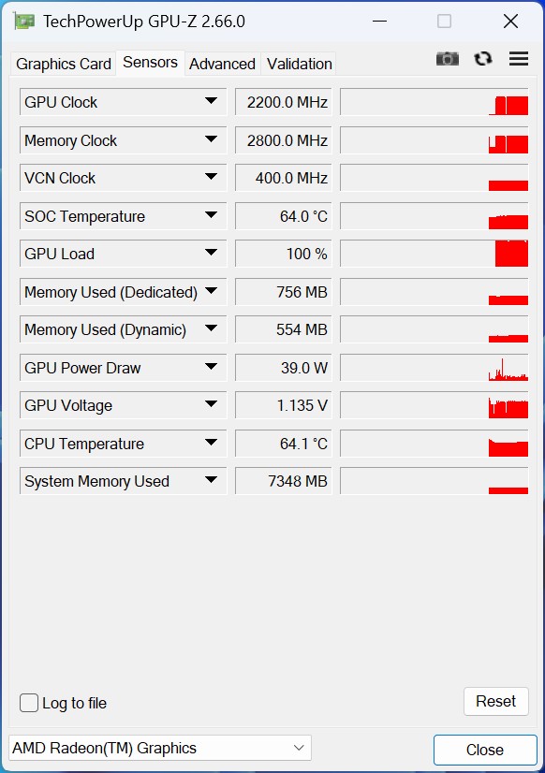545x773 pixels.
Task: Click the System Memory Used graph
Action: (x=434, y=481)
